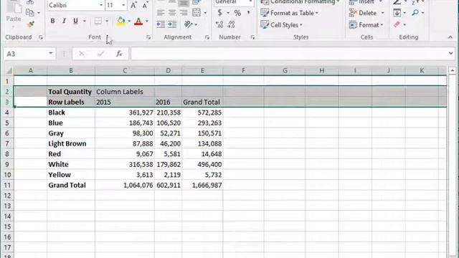
Task: Collapse the ribbon with chevron
Action: [x=450, y=37]
